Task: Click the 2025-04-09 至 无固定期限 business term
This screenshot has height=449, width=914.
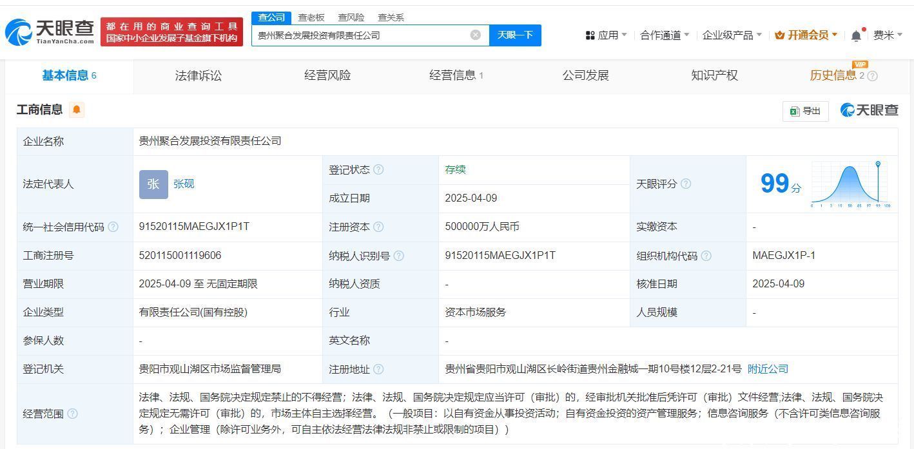Action: coord(199,284)
